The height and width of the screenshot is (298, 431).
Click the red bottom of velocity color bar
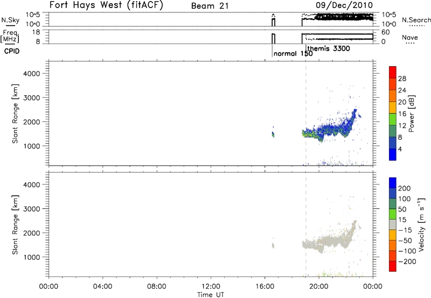click(393, 266)
